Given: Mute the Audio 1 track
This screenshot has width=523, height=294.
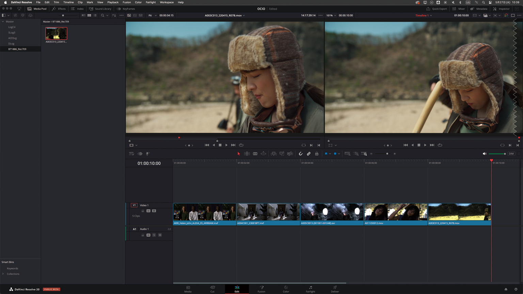Looking at the screenshot, I should [160, 235].
